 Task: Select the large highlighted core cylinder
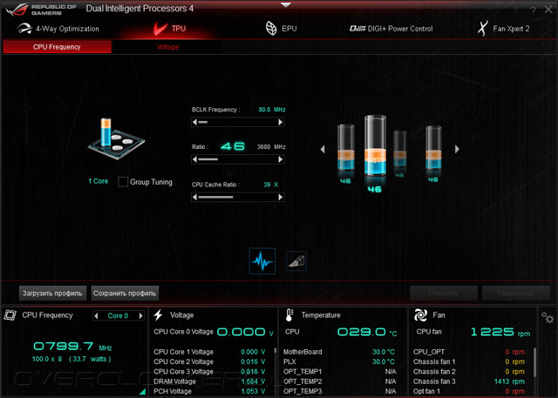tap(375, 145)
